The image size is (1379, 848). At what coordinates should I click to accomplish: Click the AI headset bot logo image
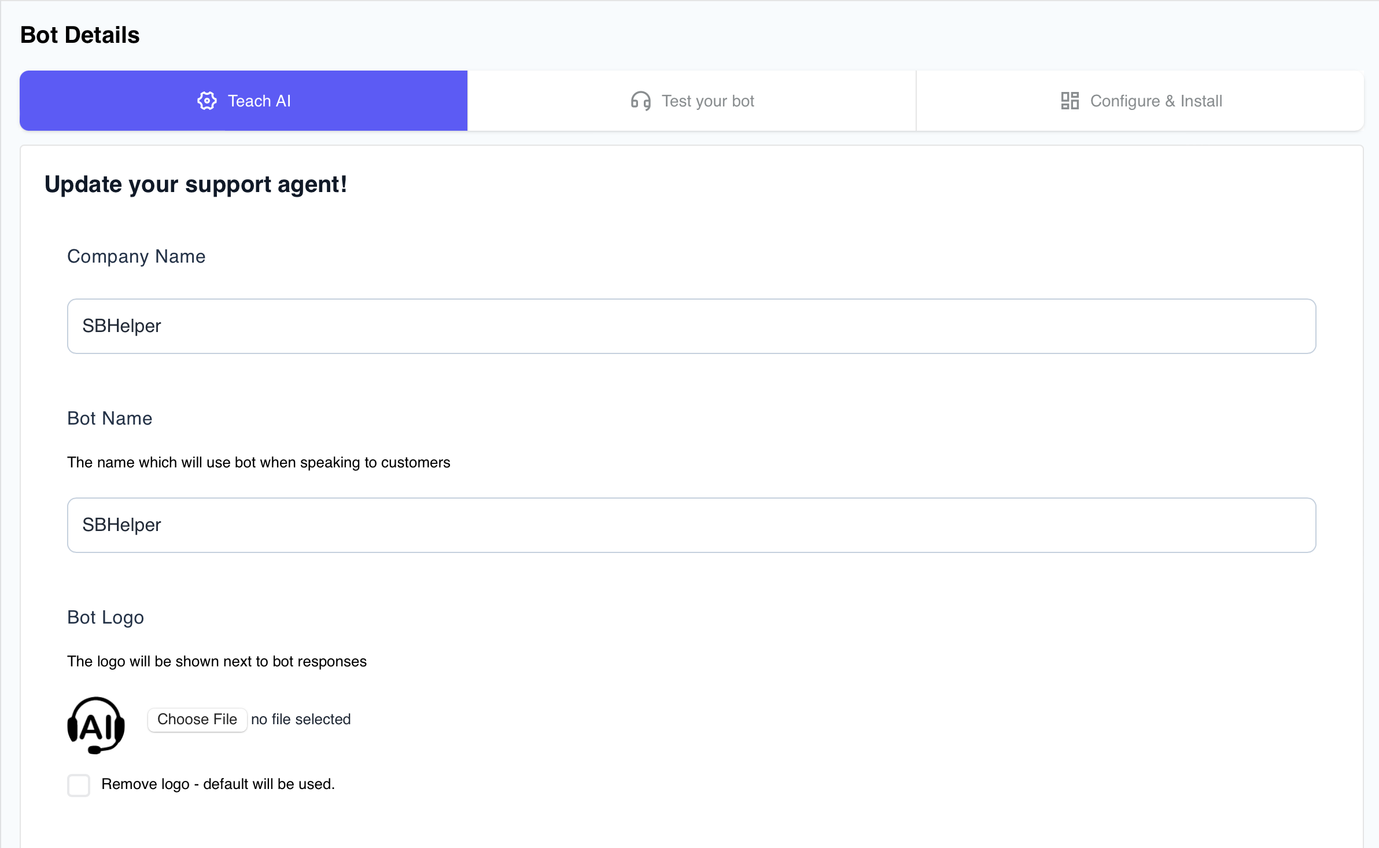point(96,725)
